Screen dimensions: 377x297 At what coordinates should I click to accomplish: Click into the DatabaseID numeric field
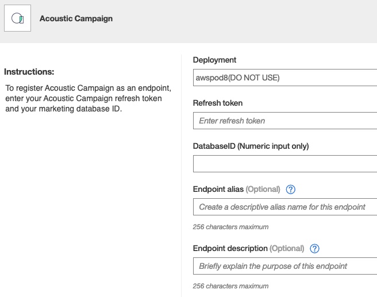[x=285, y=164]
